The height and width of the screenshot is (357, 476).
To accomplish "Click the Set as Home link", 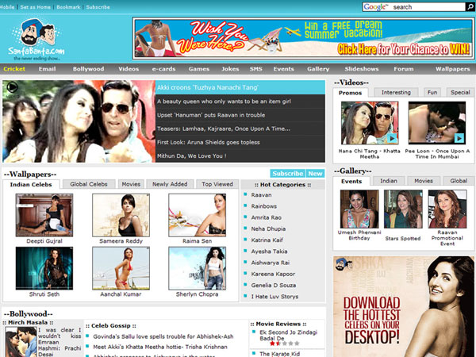I will tap(35, 7).
